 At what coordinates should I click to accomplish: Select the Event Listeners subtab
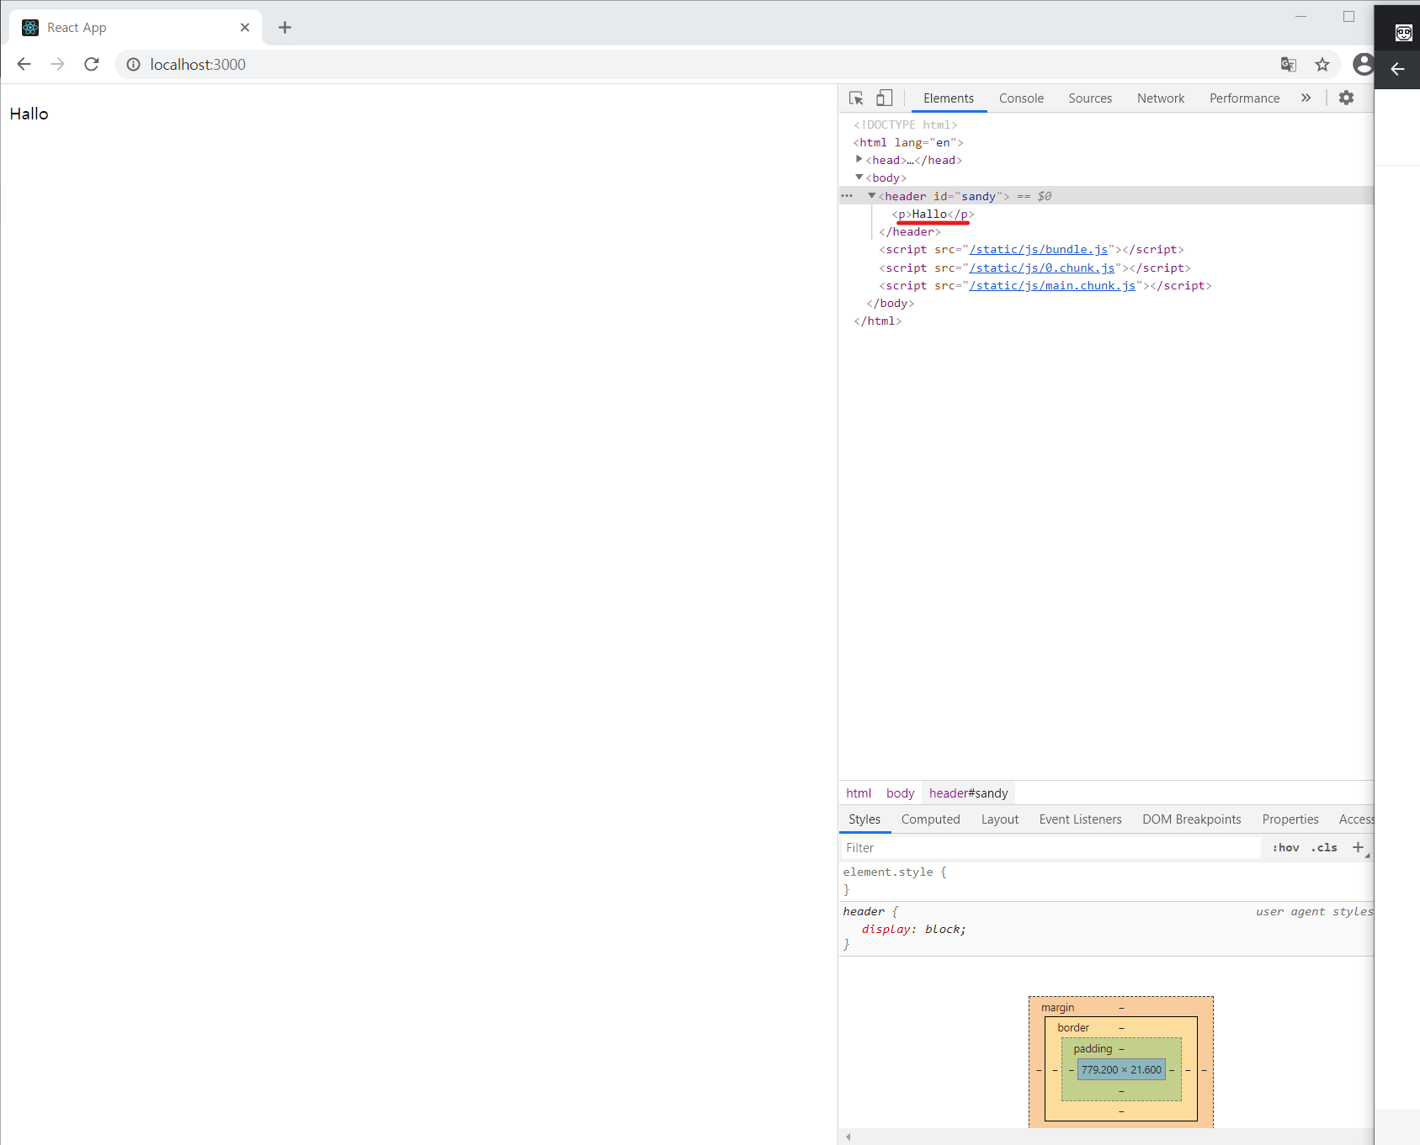click(1080, 819)
